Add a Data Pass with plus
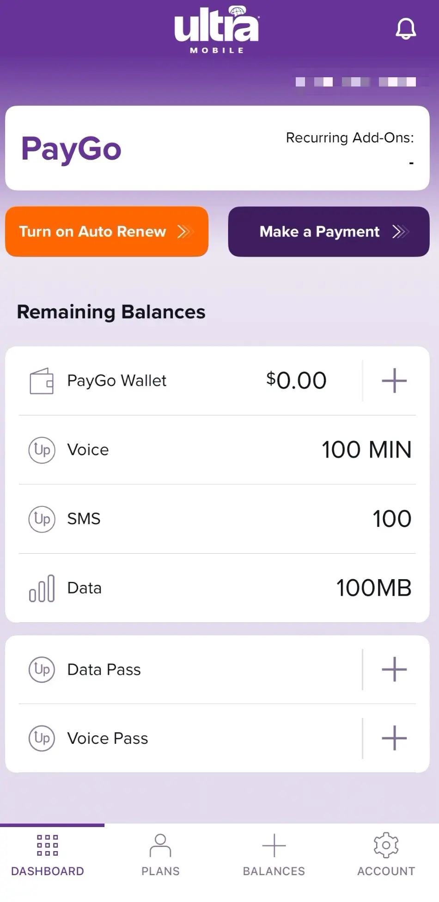The height and width of the screenshot is (902, 439). (394, 669)
